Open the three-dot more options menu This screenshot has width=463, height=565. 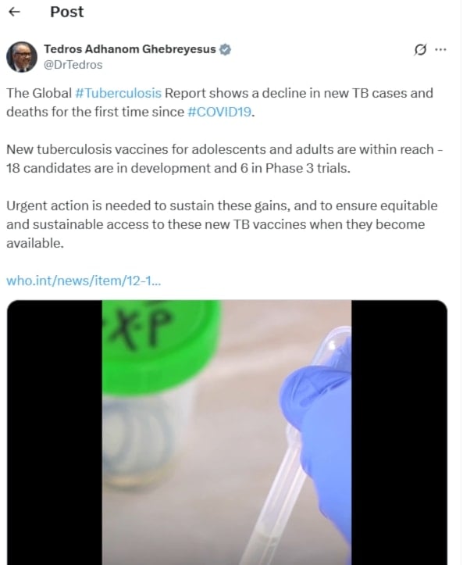click(440, 49)
